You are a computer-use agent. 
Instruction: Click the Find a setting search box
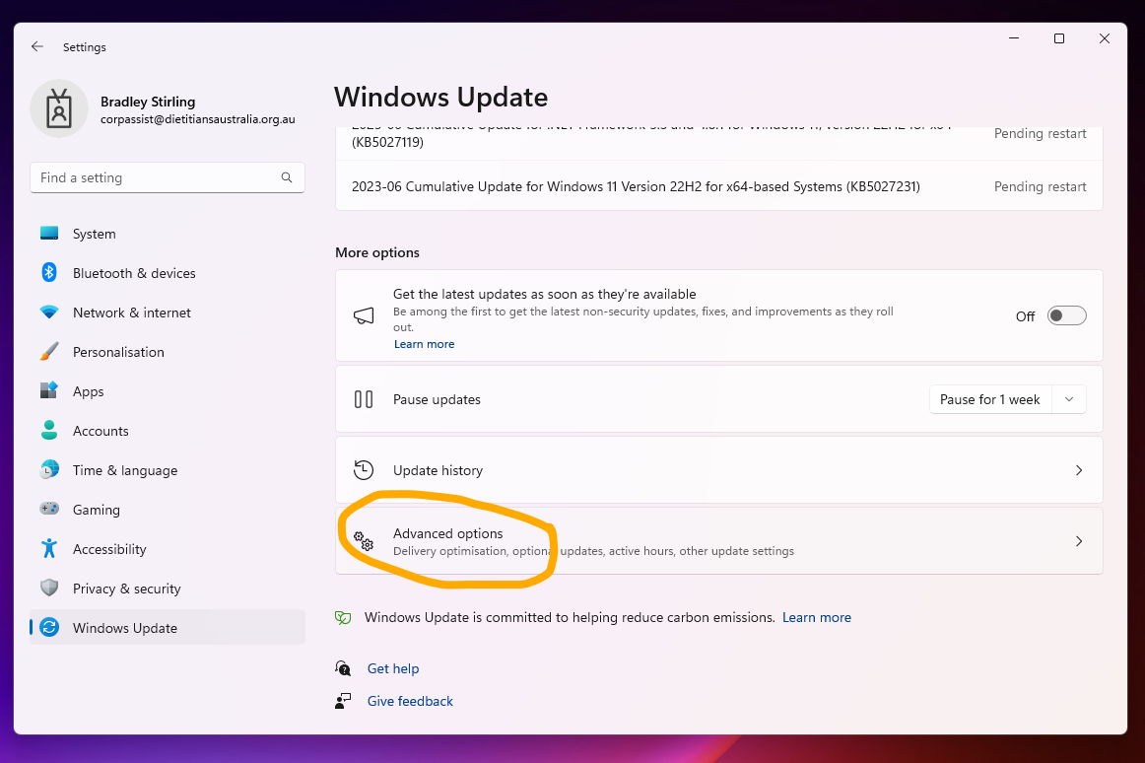point(158,177)
